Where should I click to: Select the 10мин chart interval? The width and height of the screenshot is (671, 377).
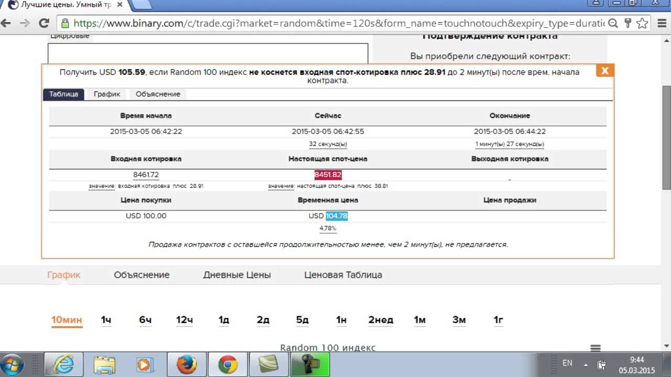[x=67, y=320]
